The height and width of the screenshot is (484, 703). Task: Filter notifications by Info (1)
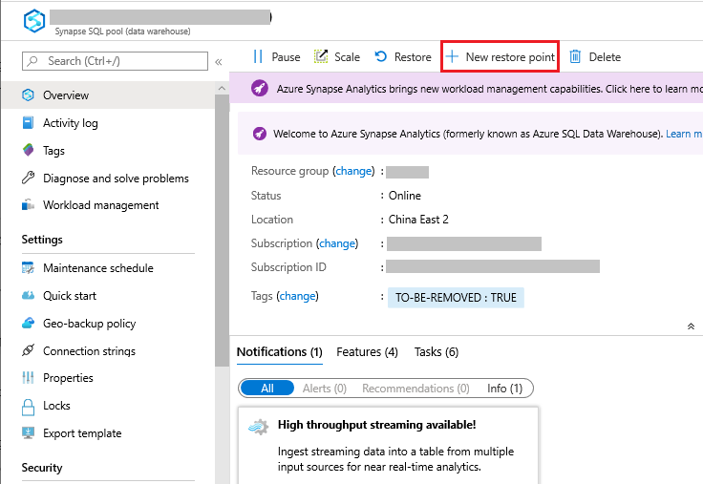pos(504,389)
